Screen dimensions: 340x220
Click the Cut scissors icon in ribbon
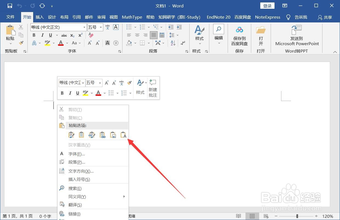pos(21,27)
